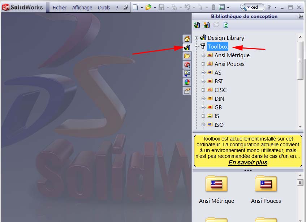
Task: Click the Add File Location icon
Action: click(207, 25)
